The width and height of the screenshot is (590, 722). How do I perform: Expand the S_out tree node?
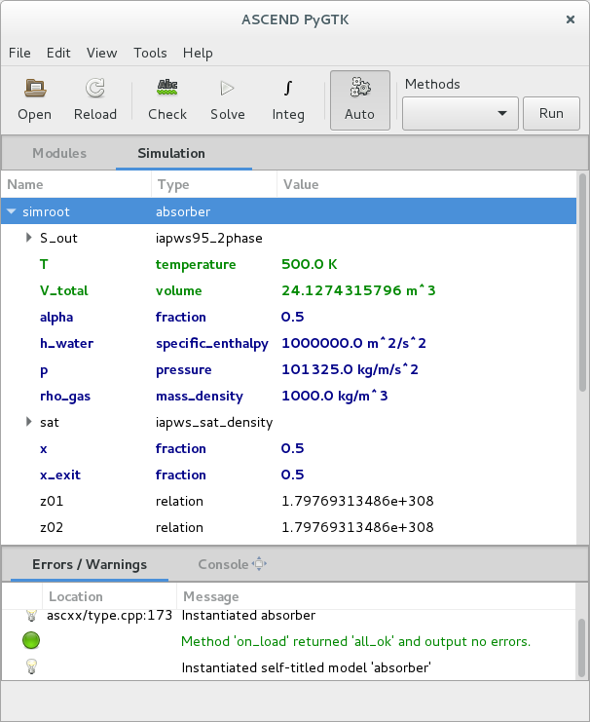pos(29,238)
